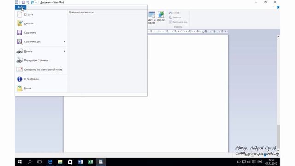Viewport: 295px width, 166px height.
Task: Click the vertical scrollbar thumb
Action: (x=278, y=136)
